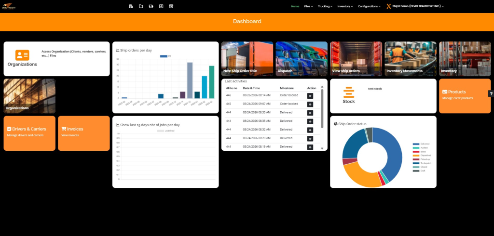This screenshot has width=494, height=236.
Task: Open the Configurations menu
Action: coord(369,6)
